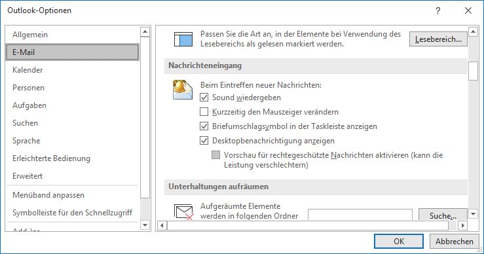Go to Suchen settings
This screenshot has width=484, height=254.
pyautogui.click(x=73, y=123)
